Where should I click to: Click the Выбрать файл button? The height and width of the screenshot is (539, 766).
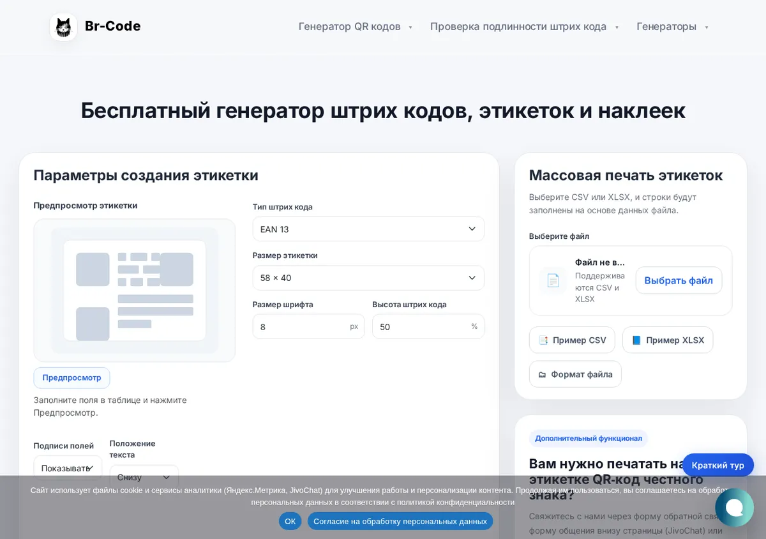(679, 280)
